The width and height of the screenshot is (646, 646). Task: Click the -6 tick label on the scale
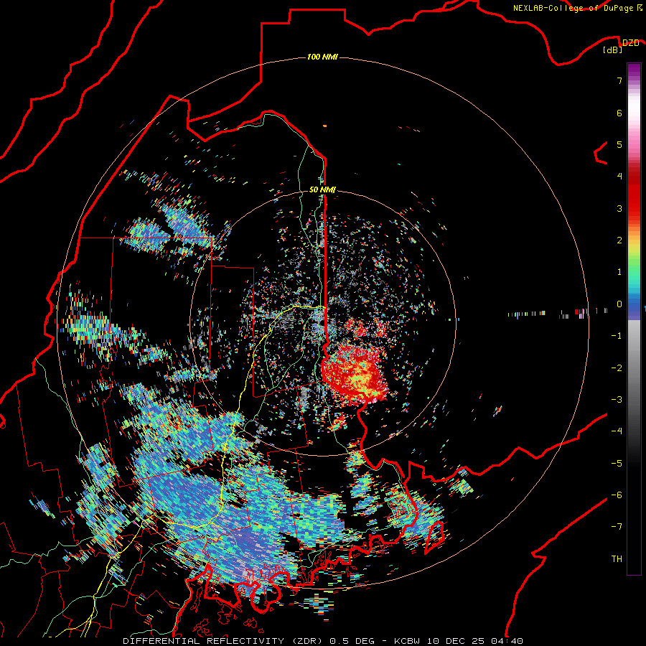[617, 495]
